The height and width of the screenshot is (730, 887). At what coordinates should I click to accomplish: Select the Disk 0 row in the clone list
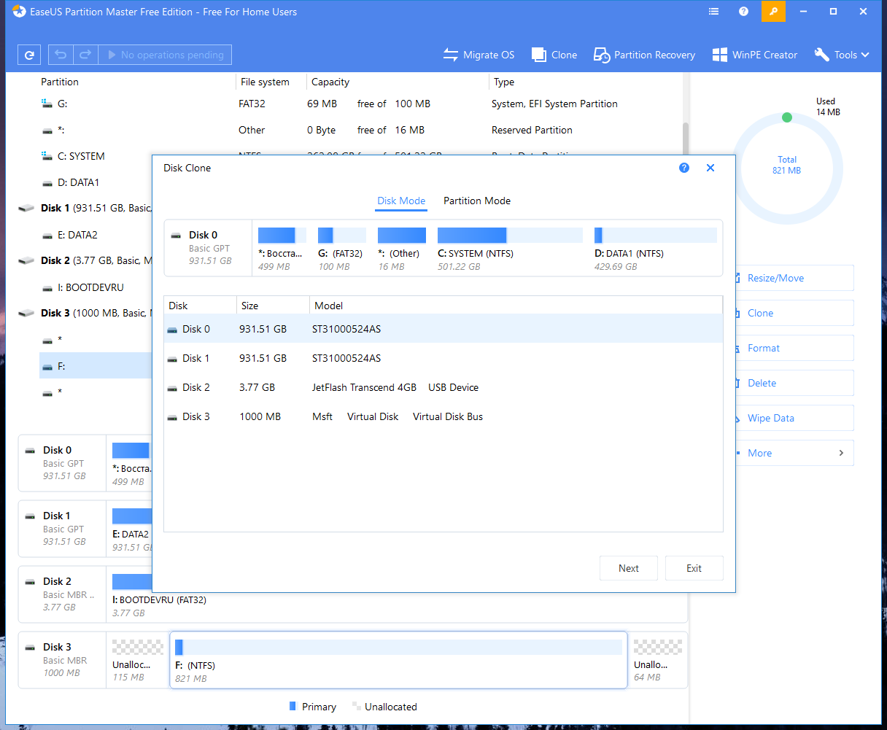pyautogui.click(x=443, y=329)
